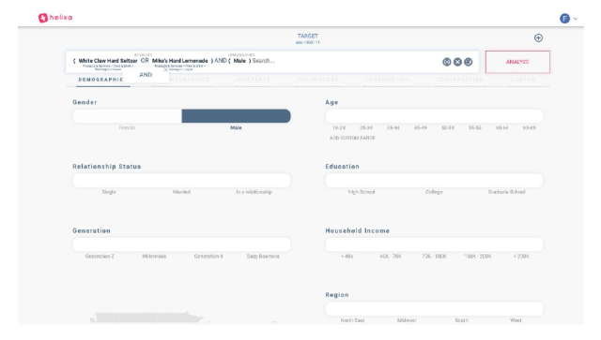Switch to the Interests tab
This screenshot has height=340, width=601.
(x=253, y=80)
